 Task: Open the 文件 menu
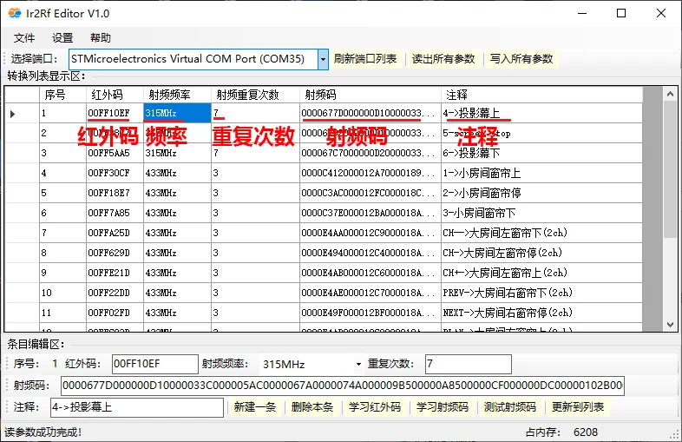point(24,38)
